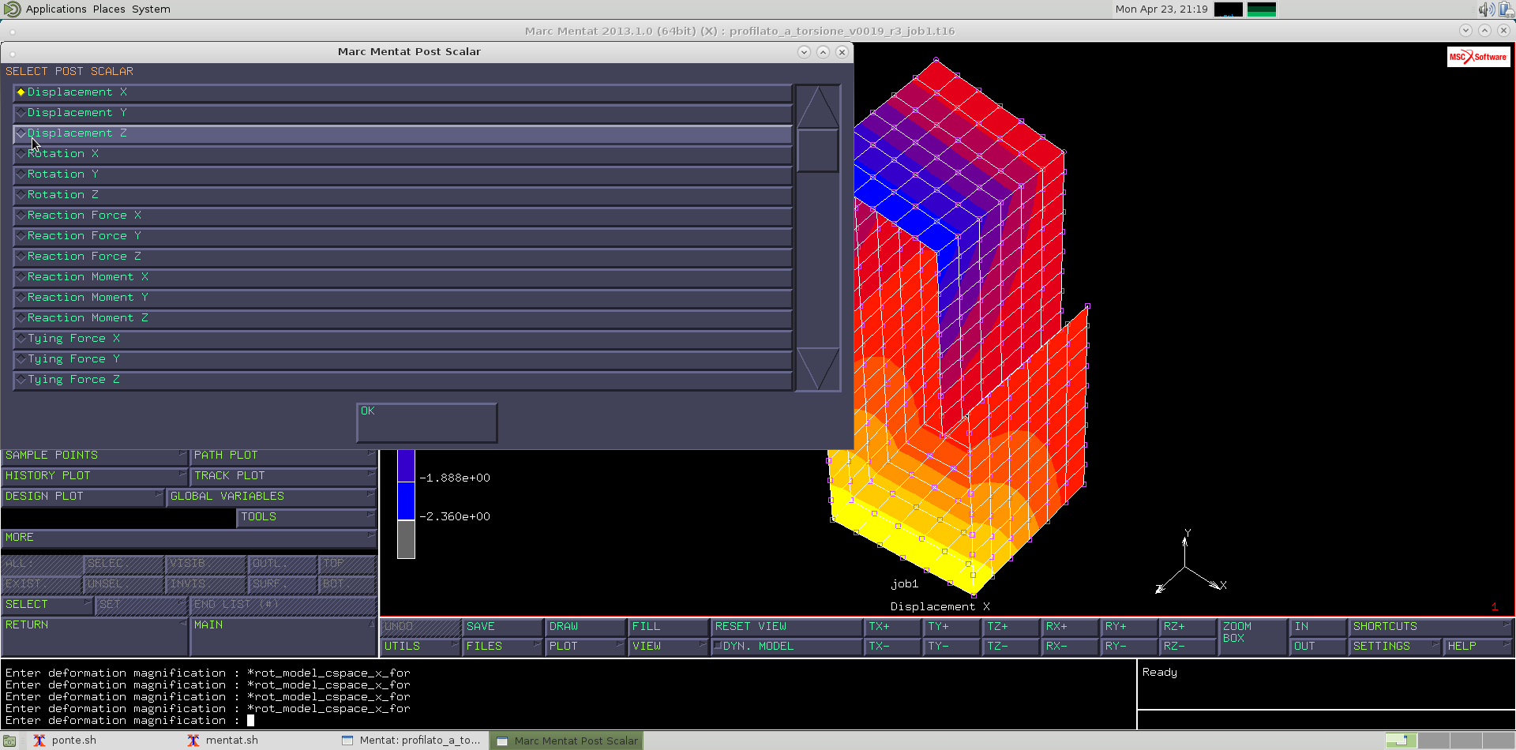Click SAVE in static menu
The height and width of the screenshot is (750, 1516).
point(502,627)
